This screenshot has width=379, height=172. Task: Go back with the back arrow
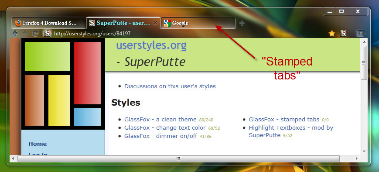(15, 33)
